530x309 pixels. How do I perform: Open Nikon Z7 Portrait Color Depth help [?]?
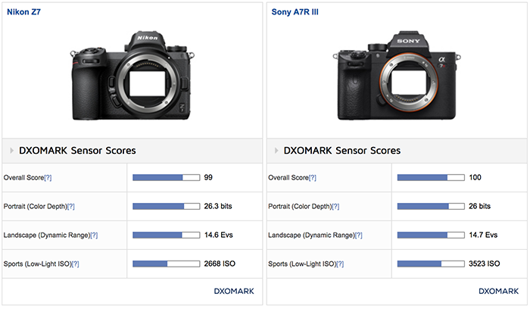[71, 207]
